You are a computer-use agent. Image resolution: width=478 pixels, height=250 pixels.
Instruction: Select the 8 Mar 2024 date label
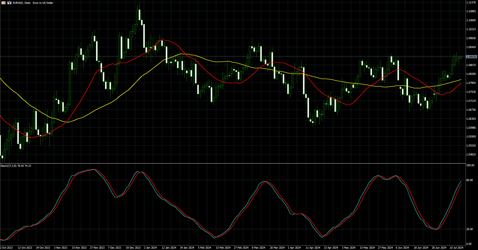click(x=258, y=248)
